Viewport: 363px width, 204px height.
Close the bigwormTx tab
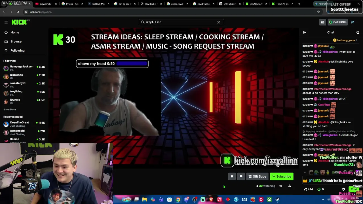coord(56,4)
